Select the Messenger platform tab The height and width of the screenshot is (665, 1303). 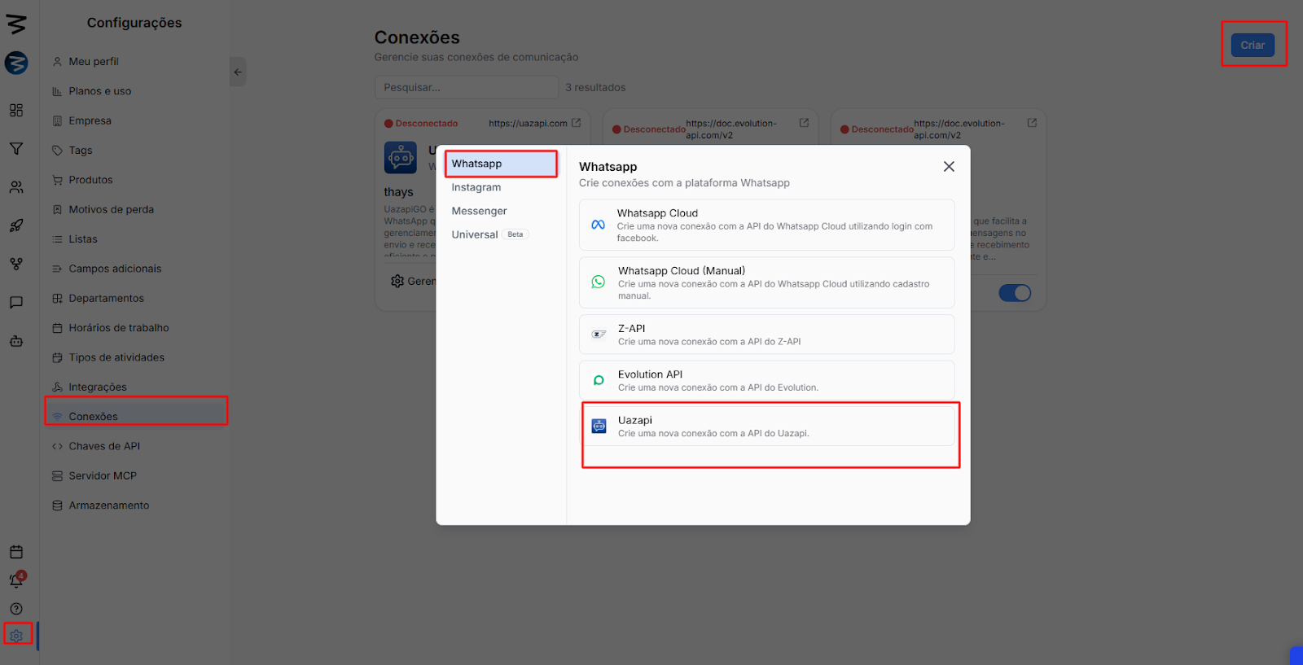pyautogui.click(x=479, y=211)
